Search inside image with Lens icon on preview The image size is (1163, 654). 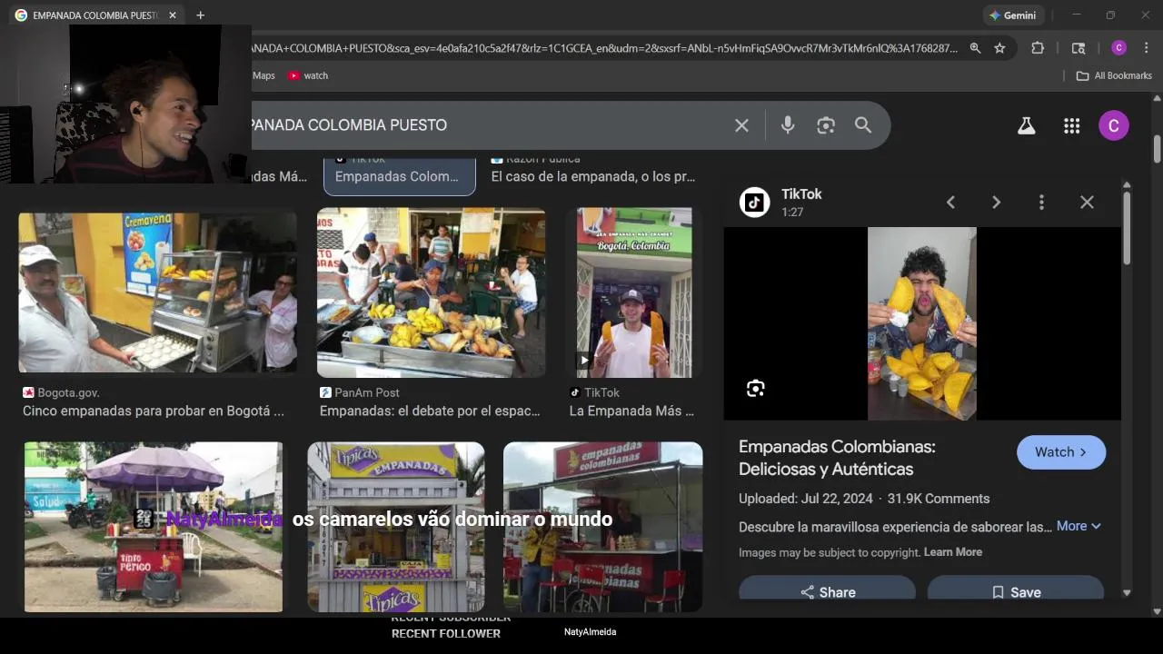click(x=756, y=389)
